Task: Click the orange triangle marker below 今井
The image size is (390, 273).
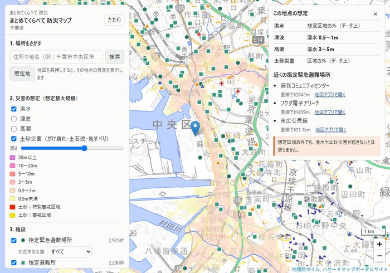Action: click(218, 163)
